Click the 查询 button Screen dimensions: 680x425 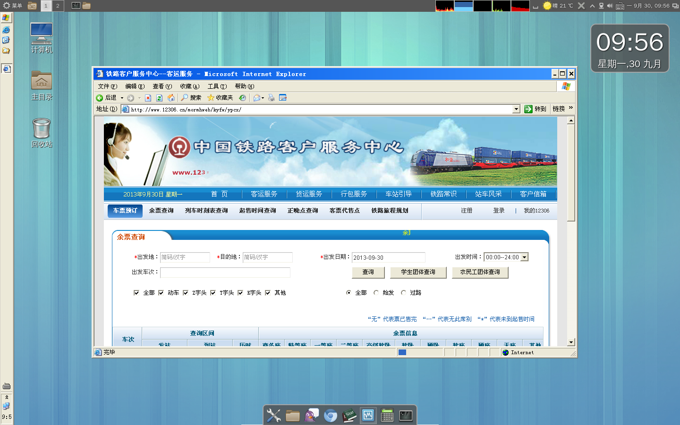[368, 272]
